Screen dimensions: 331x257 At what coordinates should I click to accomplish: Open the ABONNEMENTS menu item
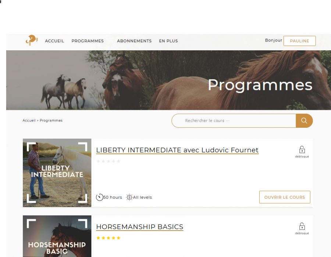(x=134, y=41)
